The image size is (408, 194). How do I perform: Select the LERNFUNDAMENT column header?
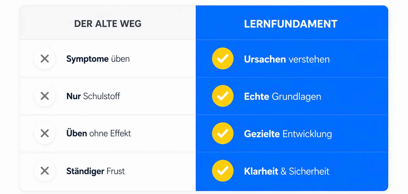[291, 24]
